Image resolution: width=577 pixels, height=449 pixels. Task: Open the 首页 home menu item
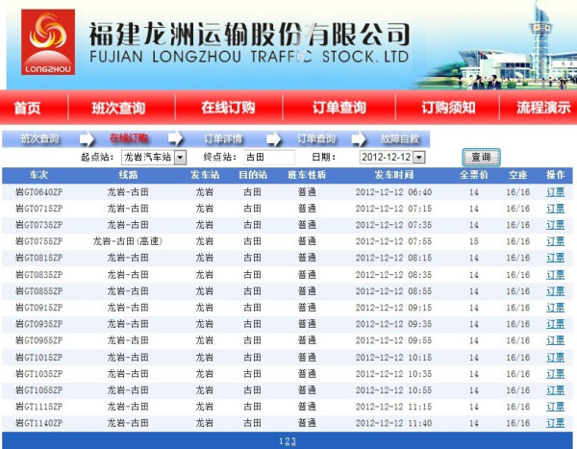[27, 108]
